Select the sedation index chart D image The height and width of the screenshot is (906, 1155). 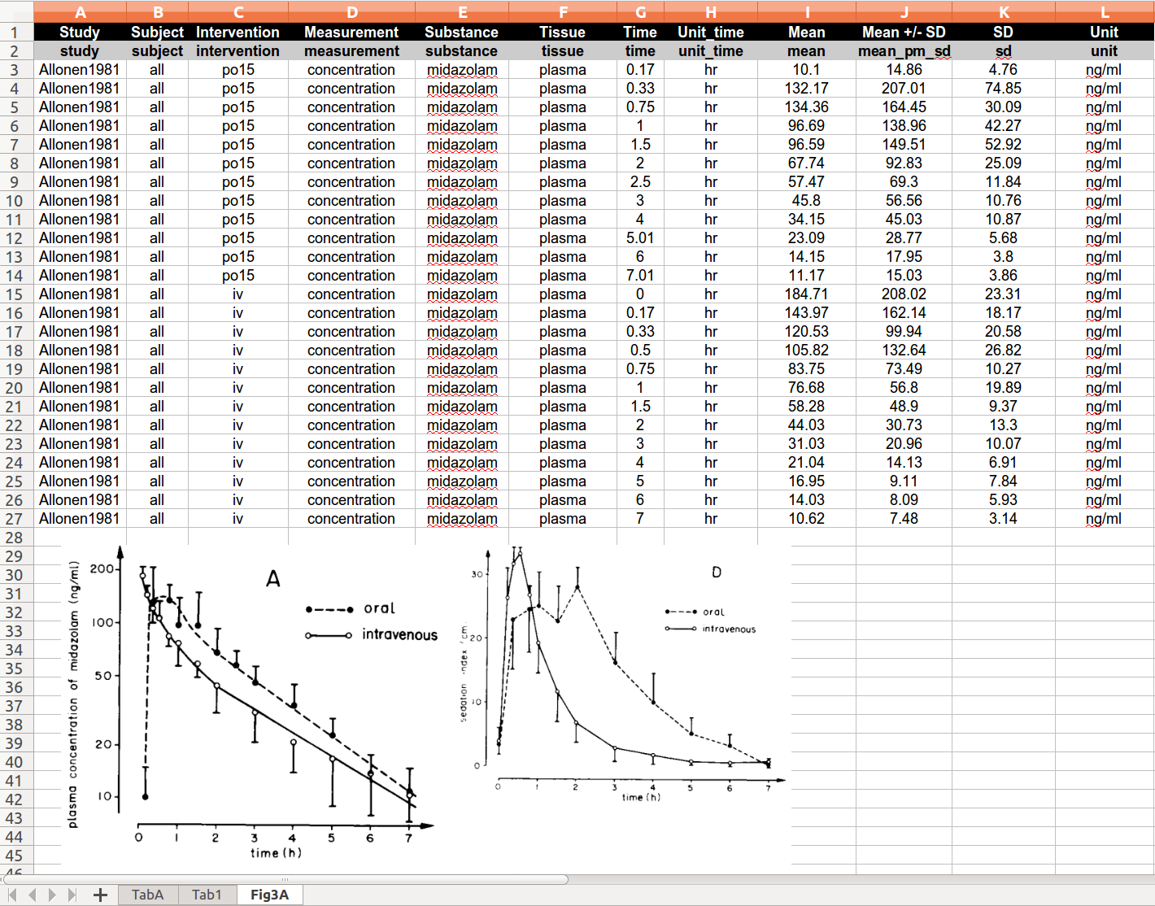623,675
